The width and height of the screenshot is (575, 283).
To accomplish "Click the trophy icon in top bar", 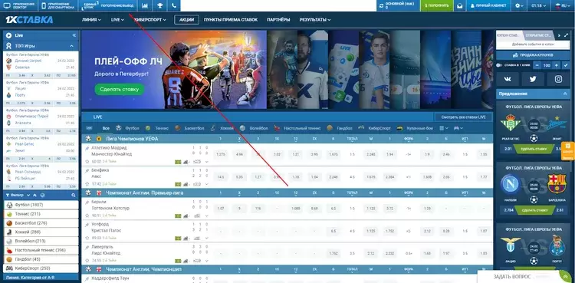I will [x=160, y=5].
